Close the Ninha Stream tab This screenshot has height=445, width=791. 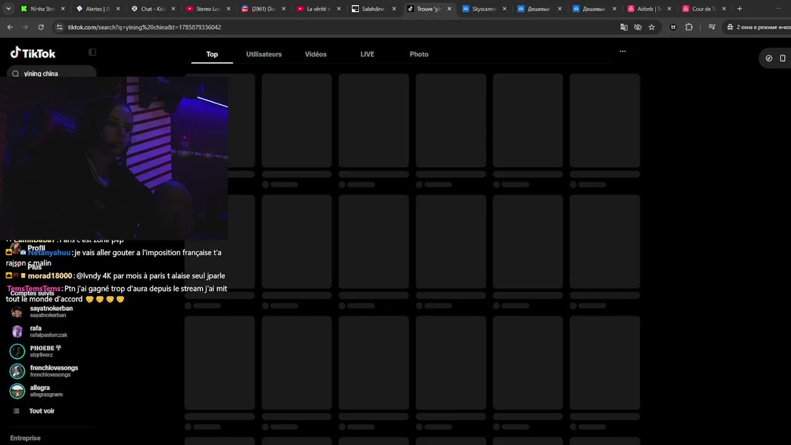click(62, 9)
